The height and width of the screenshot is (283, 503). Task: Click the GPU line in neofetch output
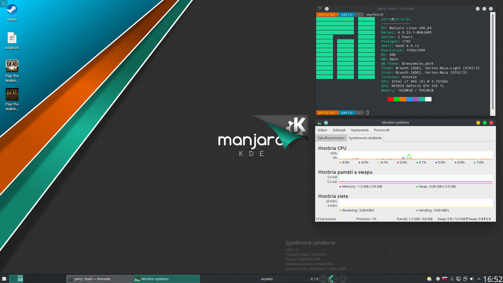412,86
